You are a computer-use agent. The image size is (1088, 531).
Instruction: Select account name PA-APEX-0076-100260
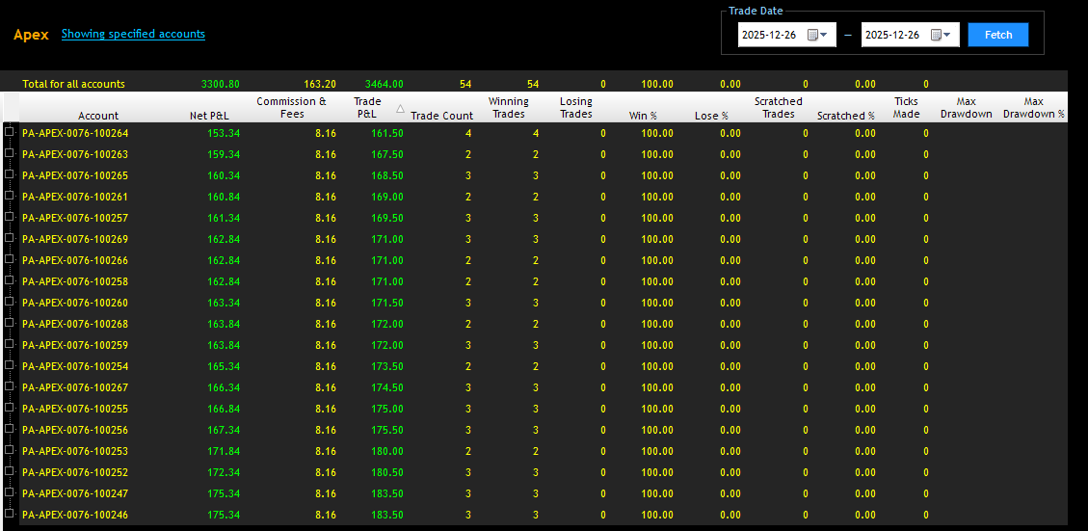pos(75,303)
